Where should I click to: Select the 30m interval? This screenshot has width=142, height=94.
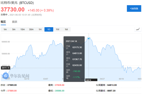31,29
